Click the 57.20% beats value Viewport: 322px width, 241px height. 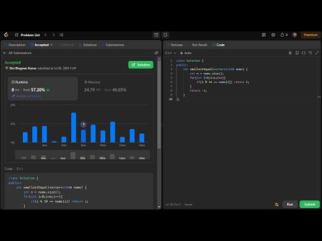coord(38,90)
